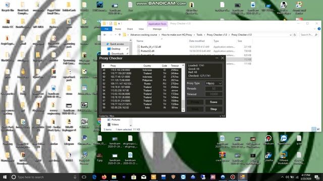
Task: Click the Explorer up-one-level arrow
Action: (x=120, y=35)
